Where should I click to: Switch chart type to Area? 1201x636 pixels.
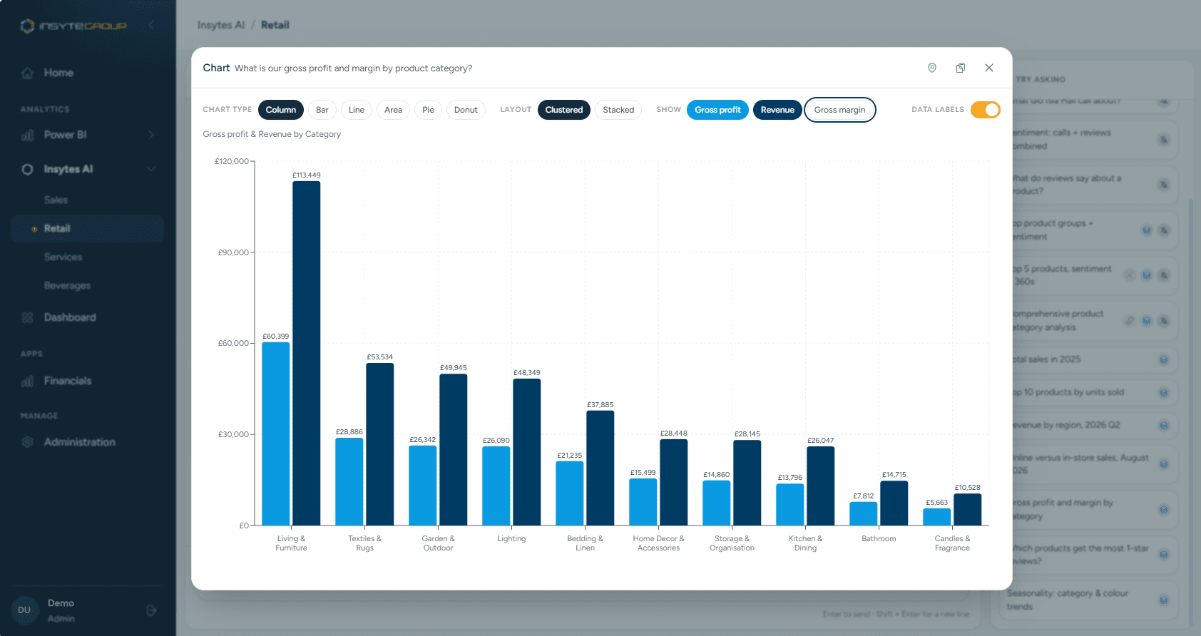393,110
